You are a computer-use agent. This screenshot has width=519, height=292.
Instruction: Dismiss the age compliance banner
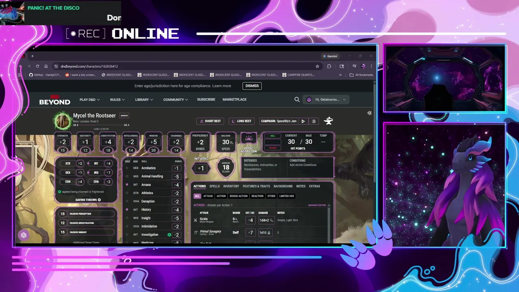tap(252, 86)
